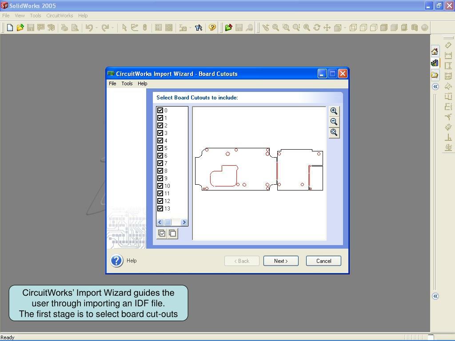Click the cutout list horizontal scrollbar thumb
The width and height of the screenshot is (455, 341).
[168, 222]
